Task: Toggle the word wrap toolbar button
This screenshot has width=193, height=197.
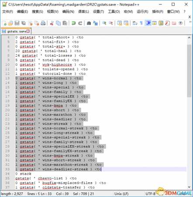Action: click(x=135, y=23)
